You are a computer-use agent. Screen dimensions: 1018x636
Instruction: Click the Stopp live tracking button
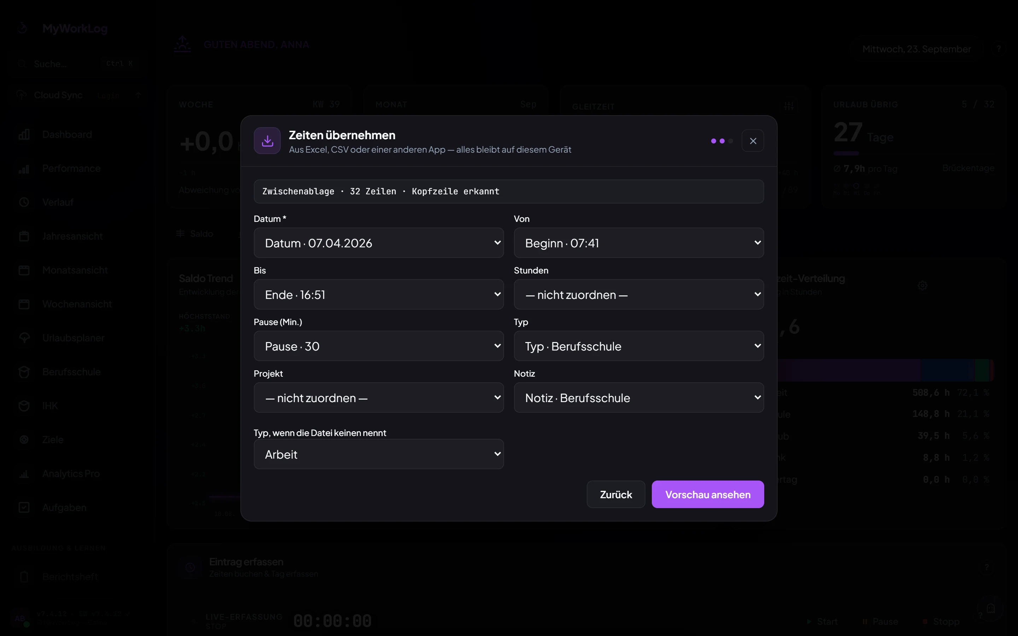(x=941, y=621)
